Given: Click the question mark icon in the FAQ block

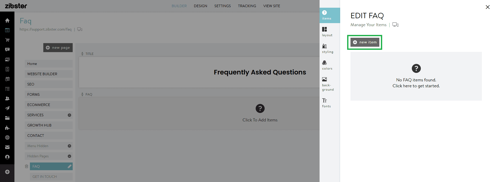Looking at the screenshot, I should point(260,108).
